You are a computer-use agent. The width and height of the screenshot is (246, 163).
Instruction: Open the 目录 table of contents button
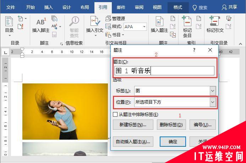tap(9, 26)
